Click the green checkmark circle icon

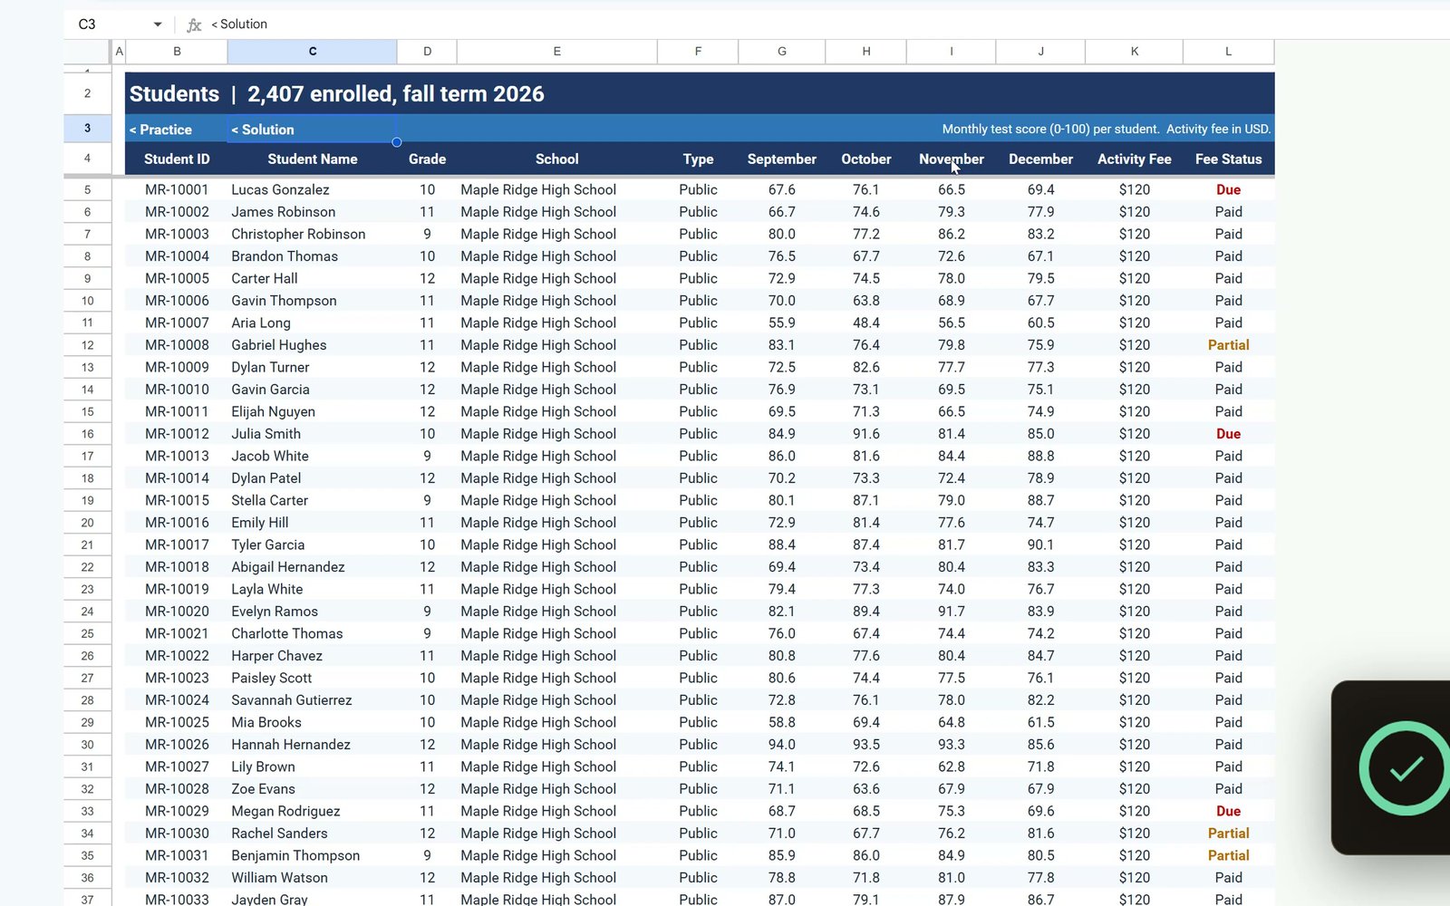1406,768
